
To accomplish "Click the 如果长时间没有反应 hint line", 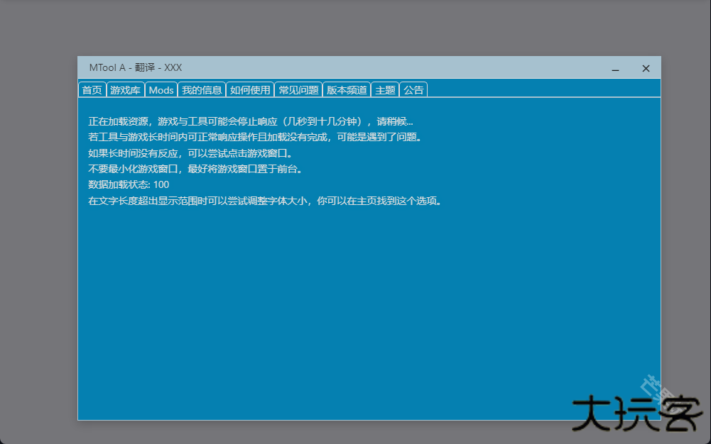I will (190, 152).
